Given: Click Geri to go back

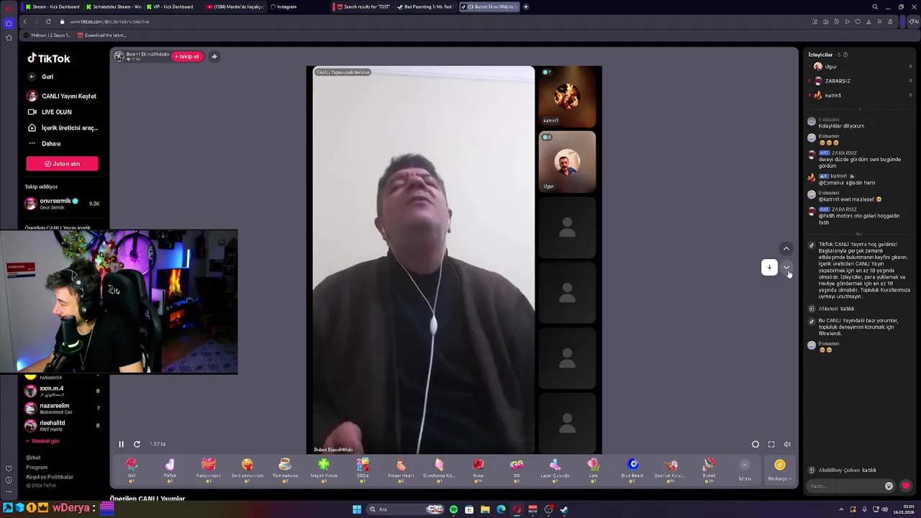Looking at the screenshot, I should click(41, 76).
